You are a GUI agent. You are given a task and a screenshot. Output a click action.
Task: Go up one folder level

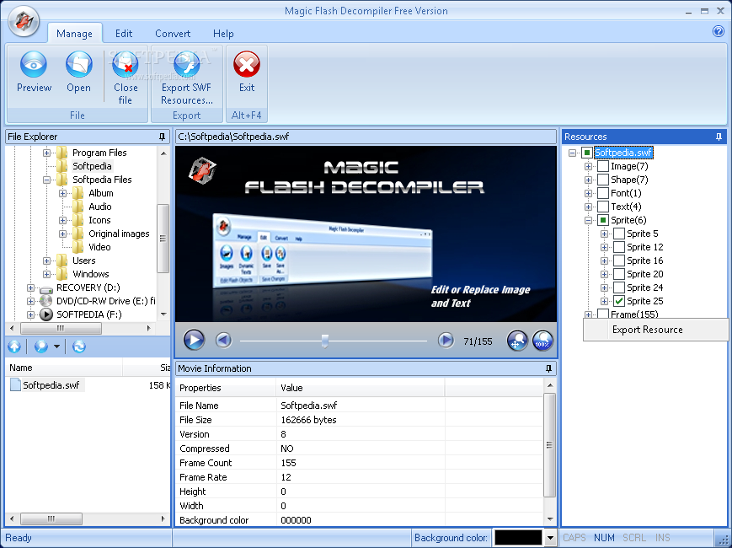14,347
